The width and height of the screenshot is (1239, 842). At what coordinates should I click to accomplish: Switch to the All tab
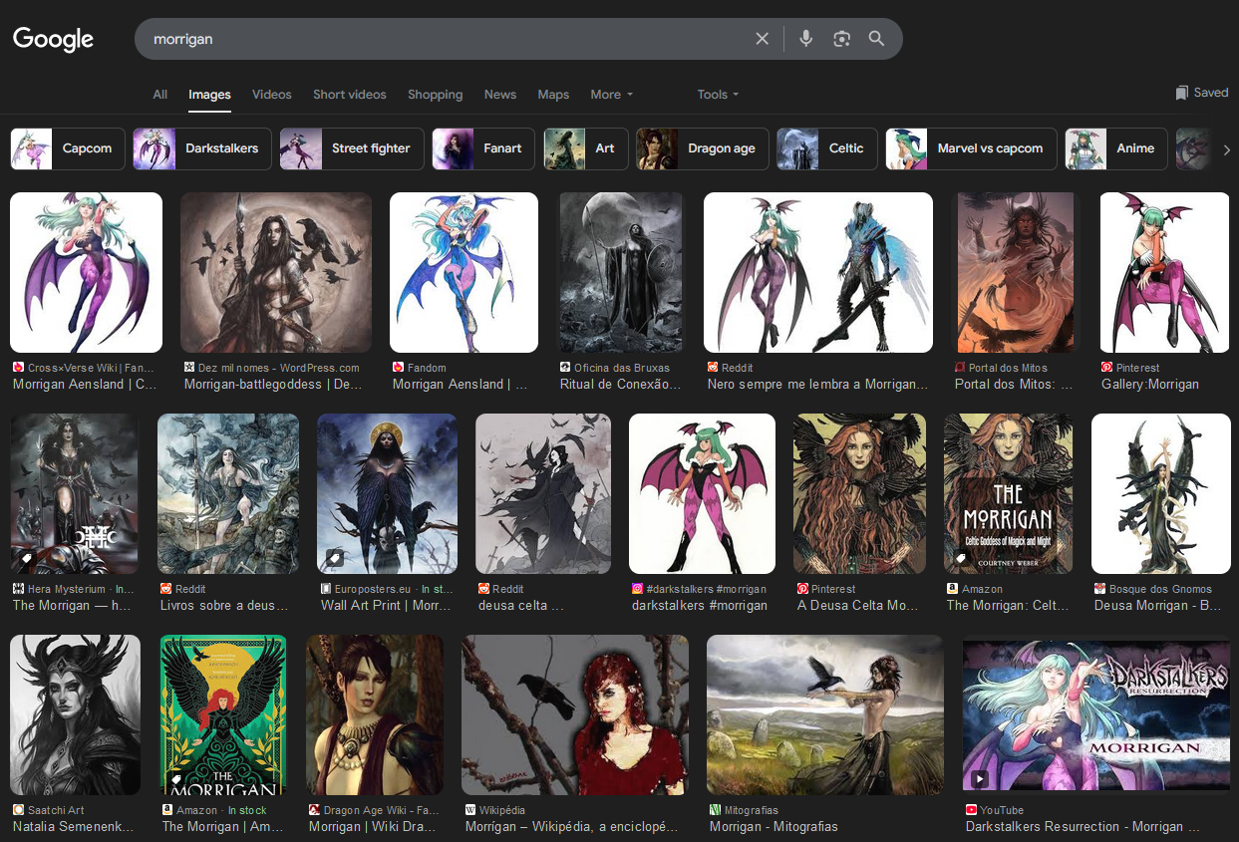(159, 95)
